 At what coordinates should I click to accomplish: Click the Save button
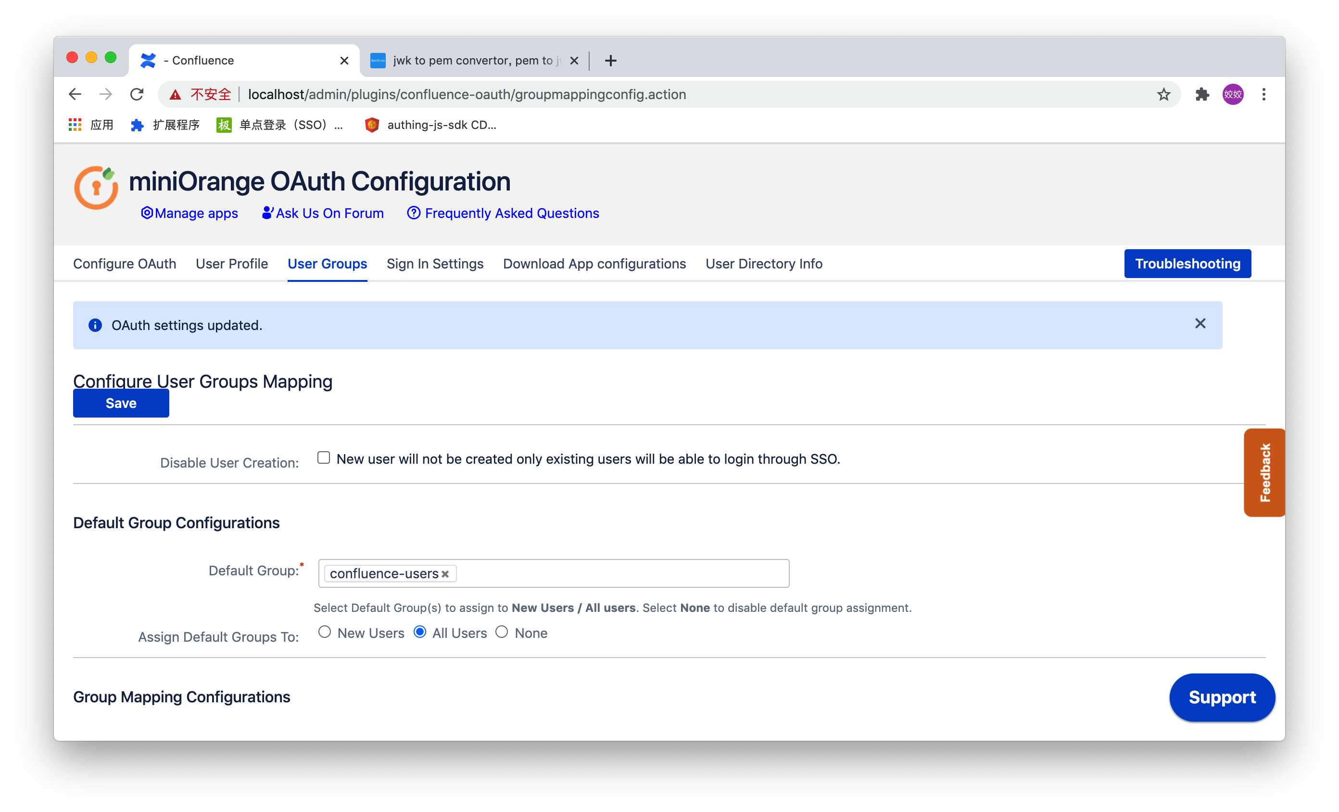[x=121, y=403]
